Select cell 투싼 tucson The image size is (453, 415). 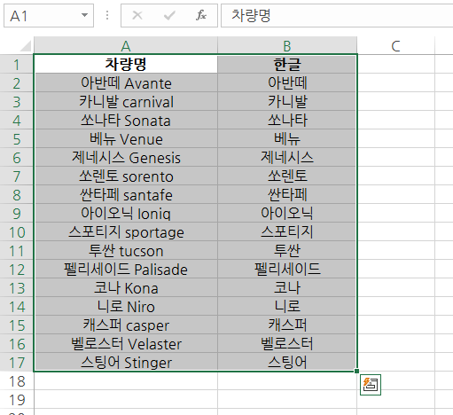coord(126,250)
